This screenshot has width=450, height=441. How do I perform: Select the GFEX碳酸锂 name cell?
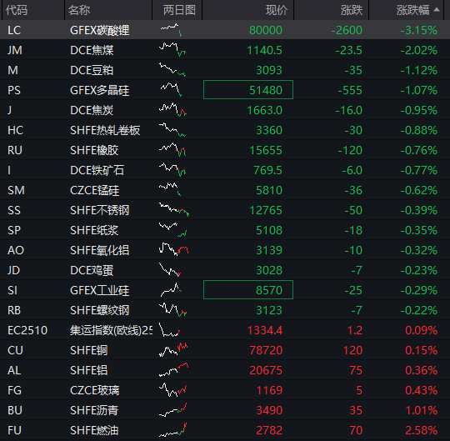(x=100, y=30)
